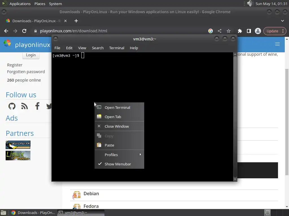Open the terminal Help menu

point(134,48)
